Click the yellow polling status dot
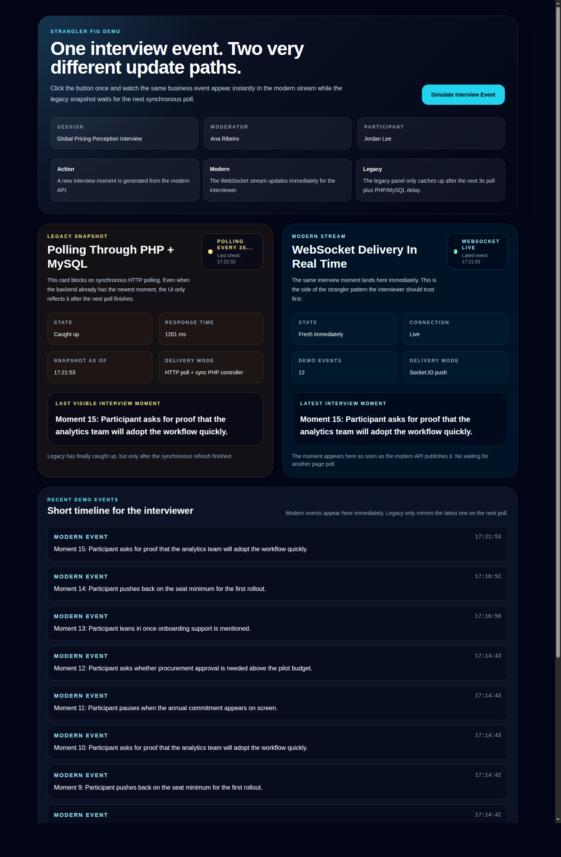This screenshot has width=561, height=857. coord(210,252)
